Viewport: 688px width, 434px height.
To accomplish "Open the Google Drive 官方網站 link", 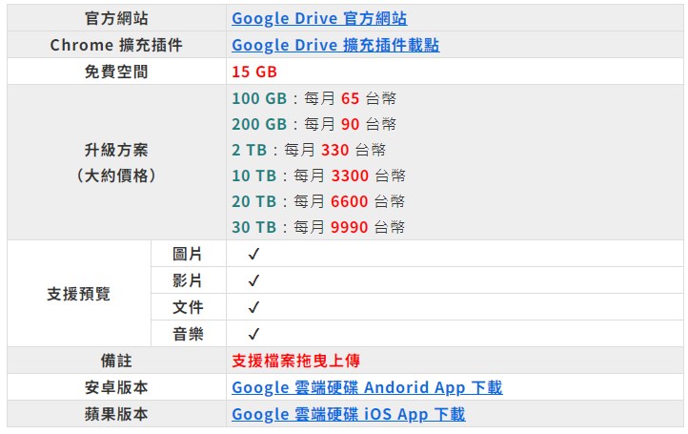I will coord(319,18).
